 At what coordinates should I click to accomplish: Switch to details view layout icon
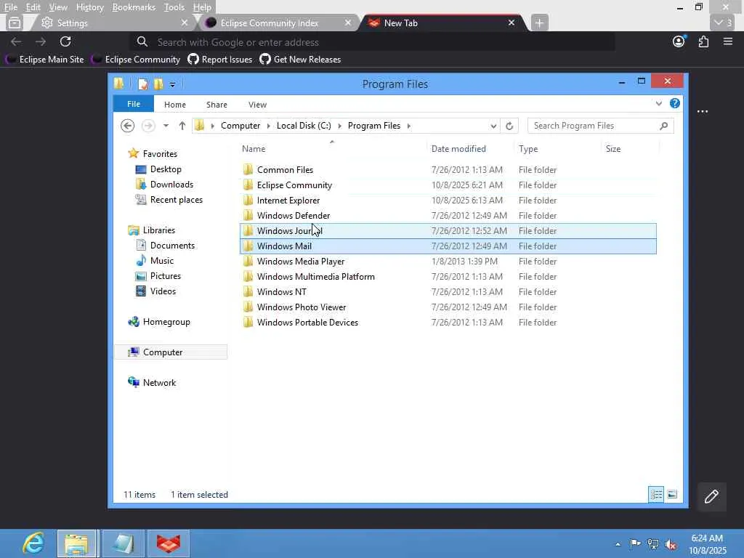tap(656, 494)
